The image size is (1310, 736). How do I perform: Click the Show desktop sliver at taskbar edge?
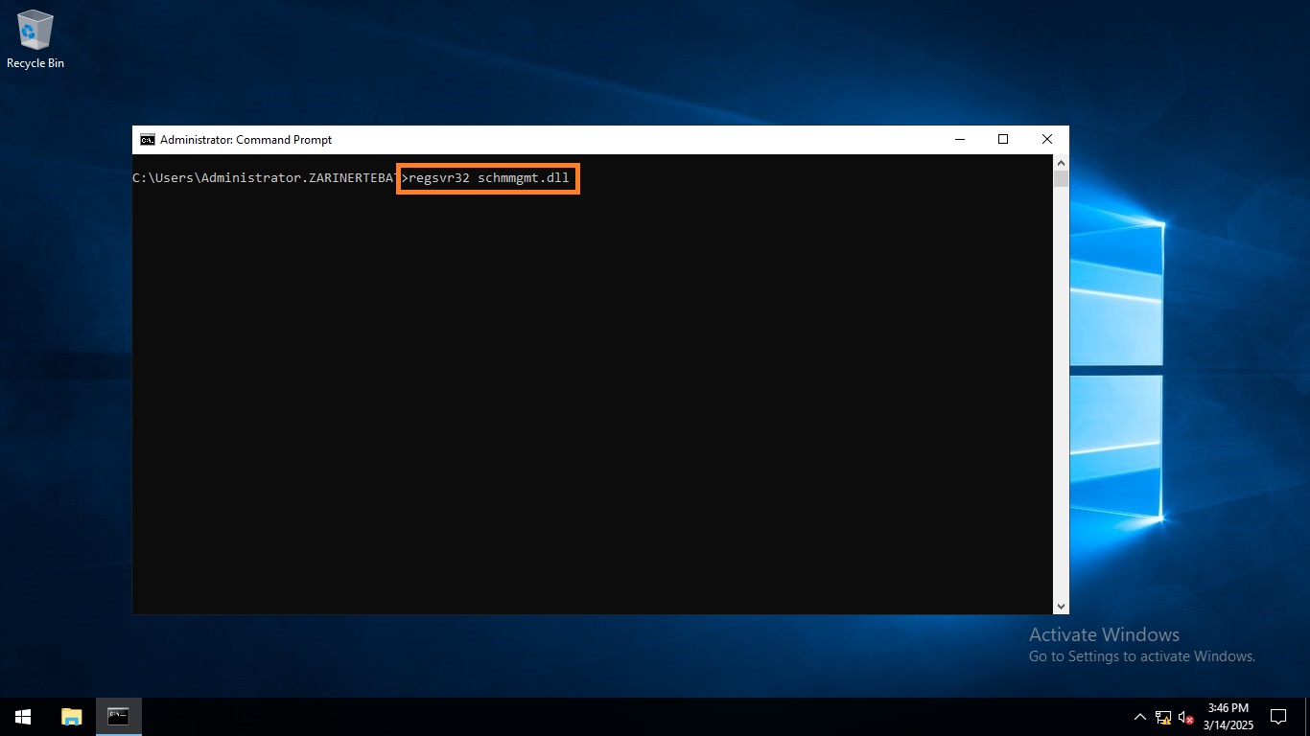1307,717
